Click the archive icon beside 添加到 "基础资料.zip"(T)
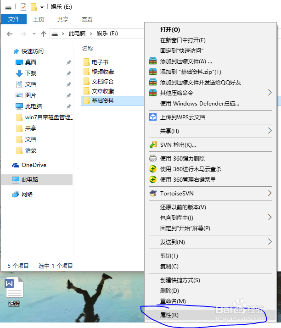 click(153, 72)
